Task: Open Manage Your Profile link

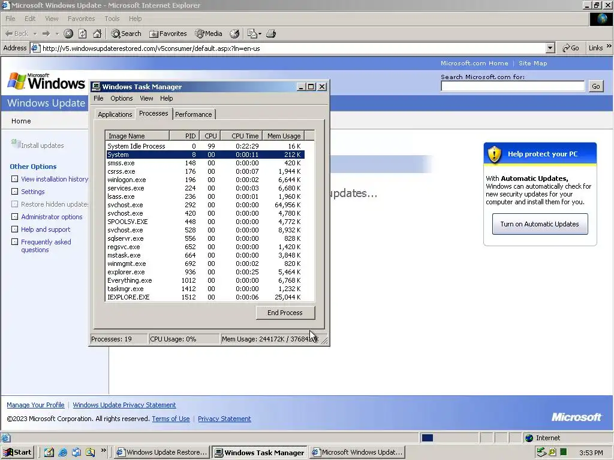Action: pyautogui.click(x=35, y=405)
